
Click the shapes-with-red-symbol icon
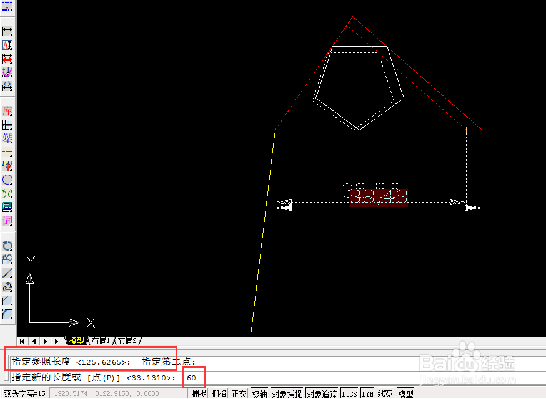7,165
